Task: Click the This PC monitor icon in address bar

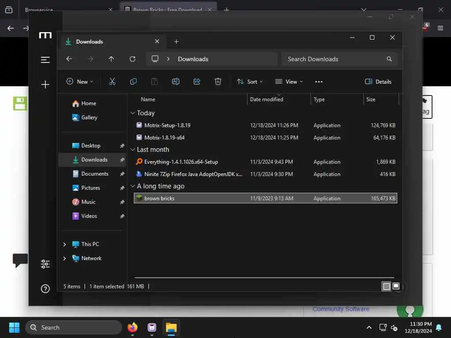Action: pyautogui.click(x=155, y=59)
